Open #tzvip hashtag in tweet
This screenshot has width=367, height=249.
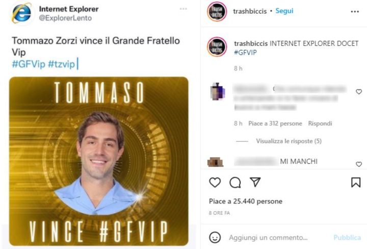[x=61, y=64]
